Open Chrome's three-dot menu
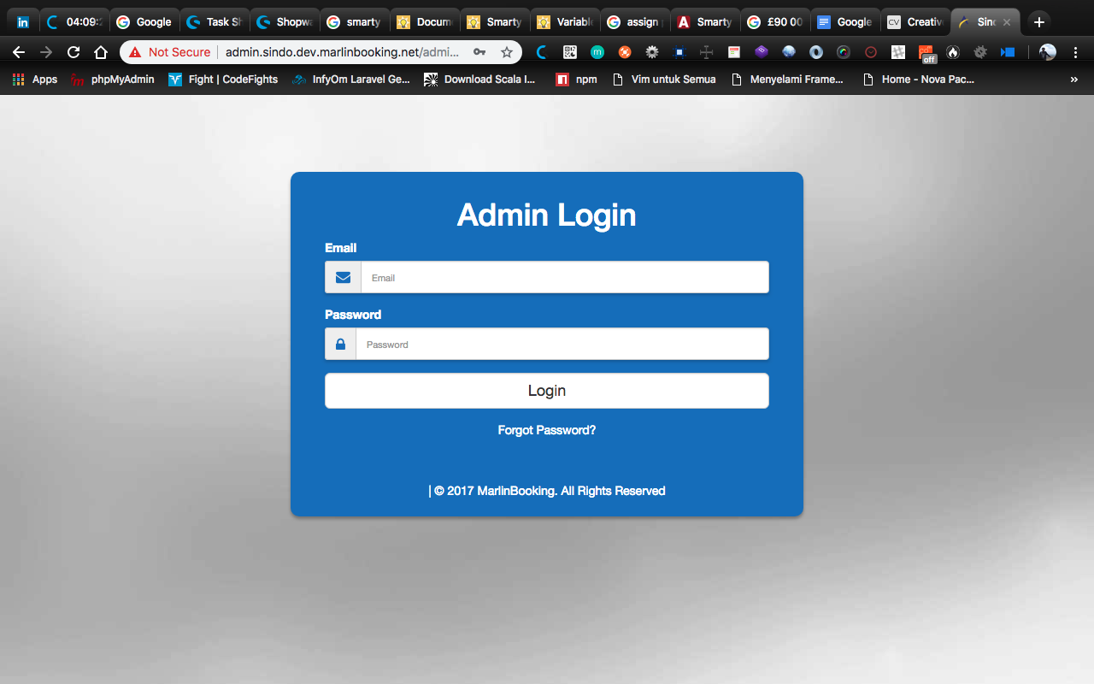 pos(1075,52)
